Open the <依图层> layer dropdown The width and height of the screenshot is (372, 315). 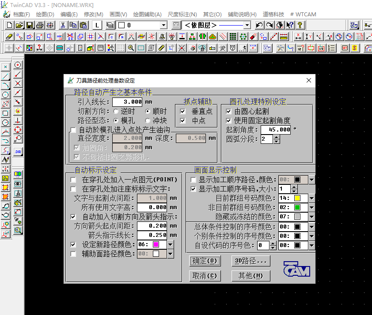click(x=247, y=26)
